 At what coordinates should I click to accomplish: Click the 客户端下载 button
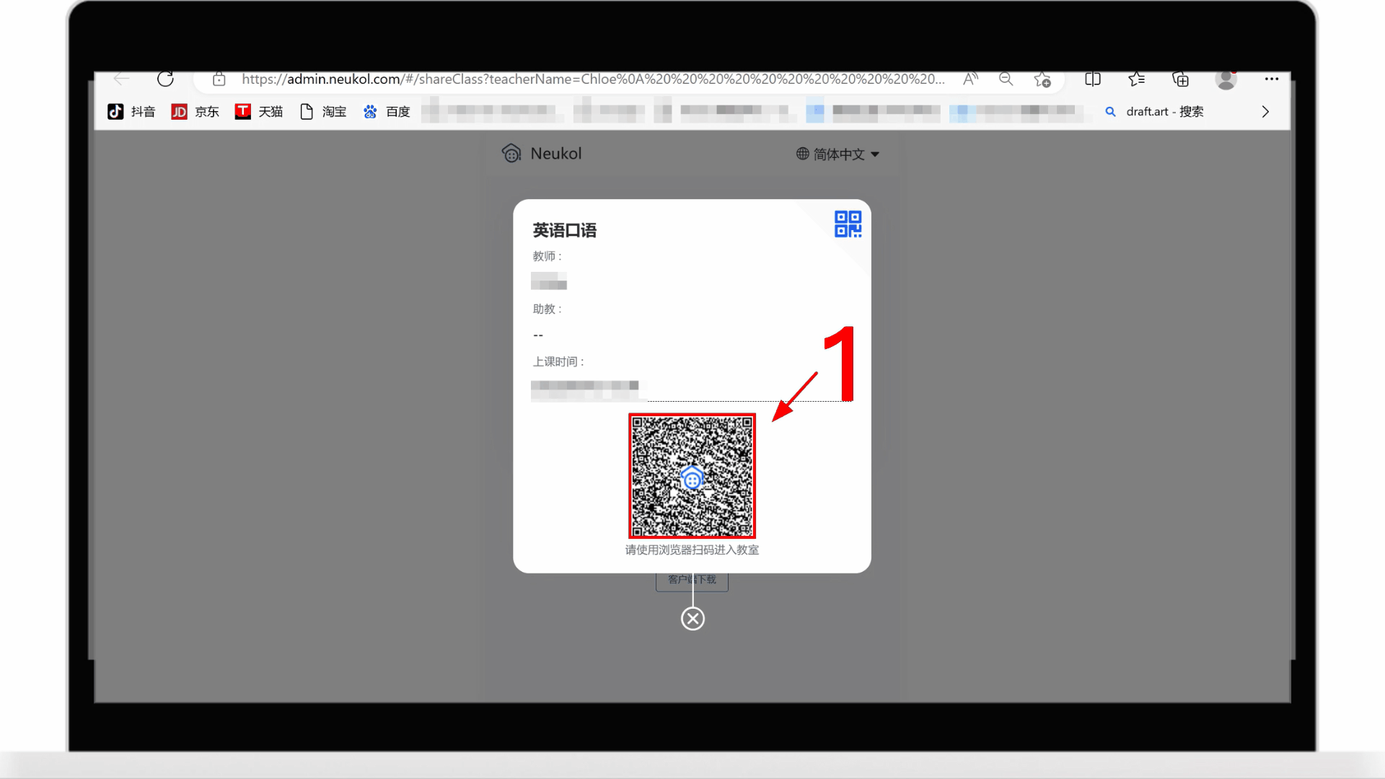tap(692, 581)
